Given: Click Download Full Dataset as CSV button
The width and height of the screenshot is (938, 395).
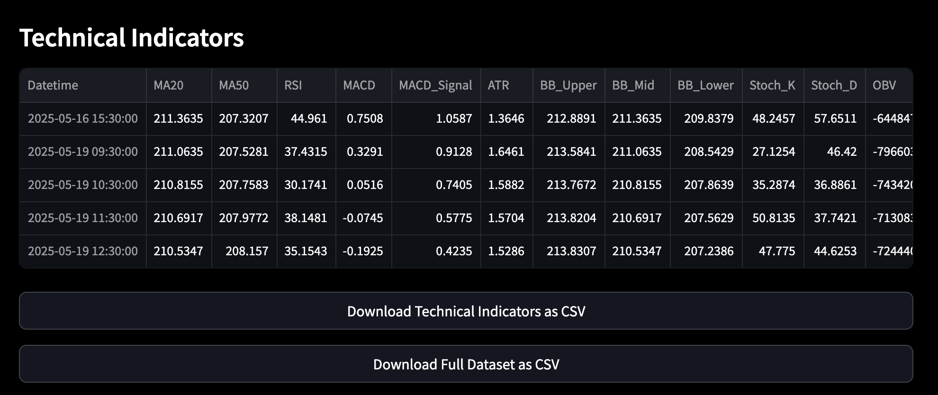Looking at the screenshot, I should 466,364.
